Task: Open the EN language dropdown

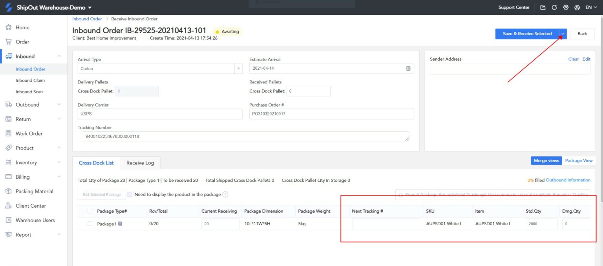Action: click(590, 7)
